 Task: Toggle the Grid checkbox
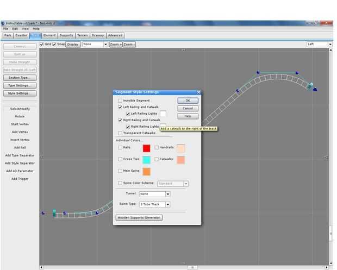[x=42, y=44]
